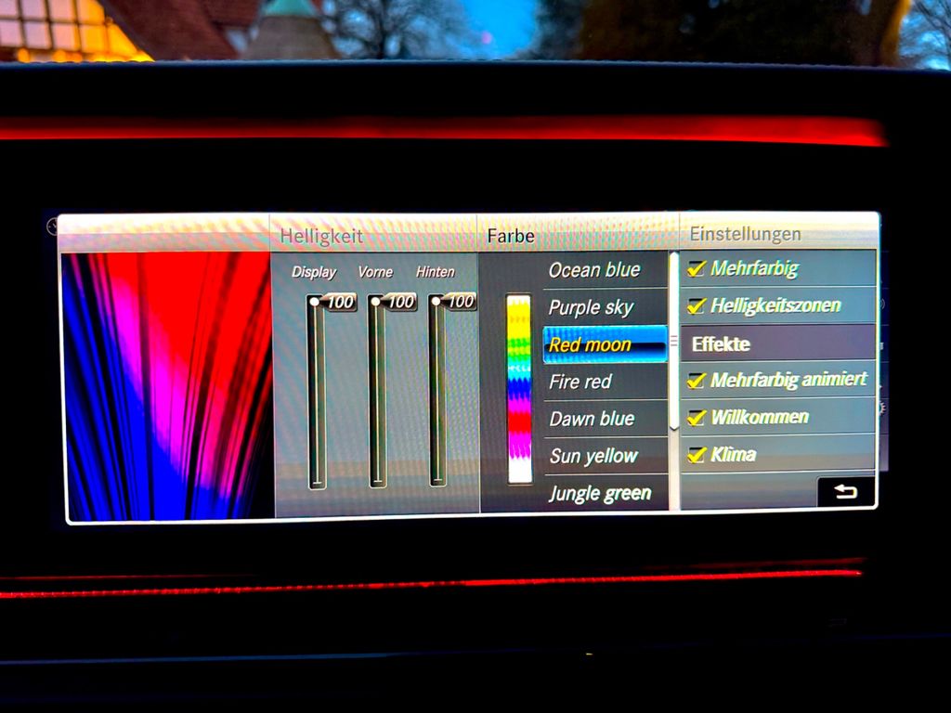Screen dimensions: 951x713
Task: Disable Mehrfarbig animiert effect
Action: pyautogui.click(x=697, y=380)
